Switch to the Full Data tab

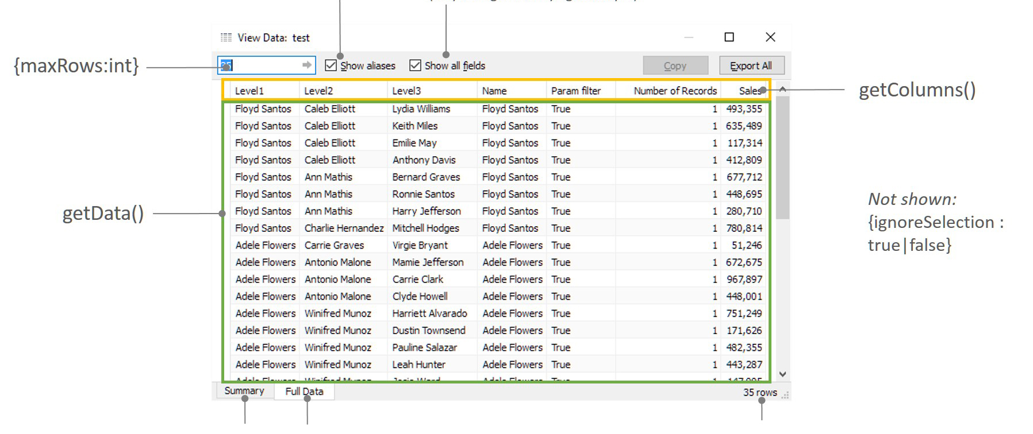304,392
